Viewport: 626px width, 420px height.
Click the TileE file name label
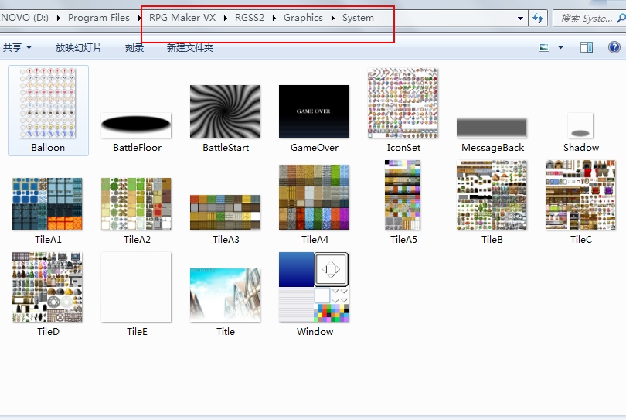(x=137, y=331)
